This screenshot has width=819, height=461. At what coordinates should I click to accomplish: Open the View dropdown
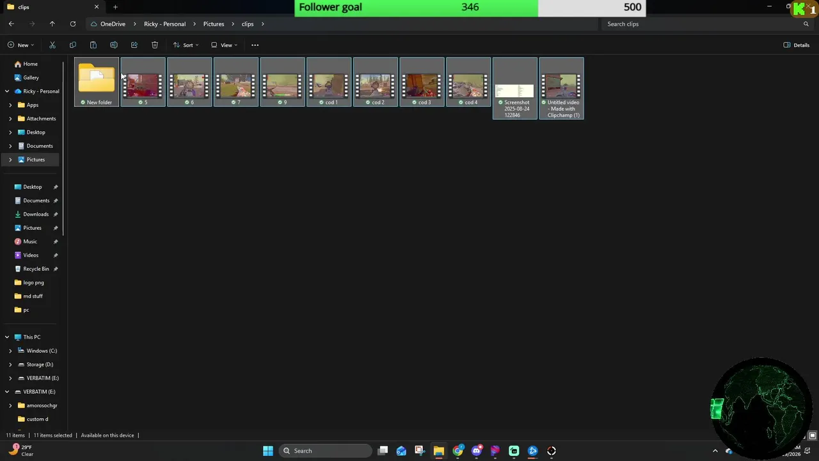224,45
